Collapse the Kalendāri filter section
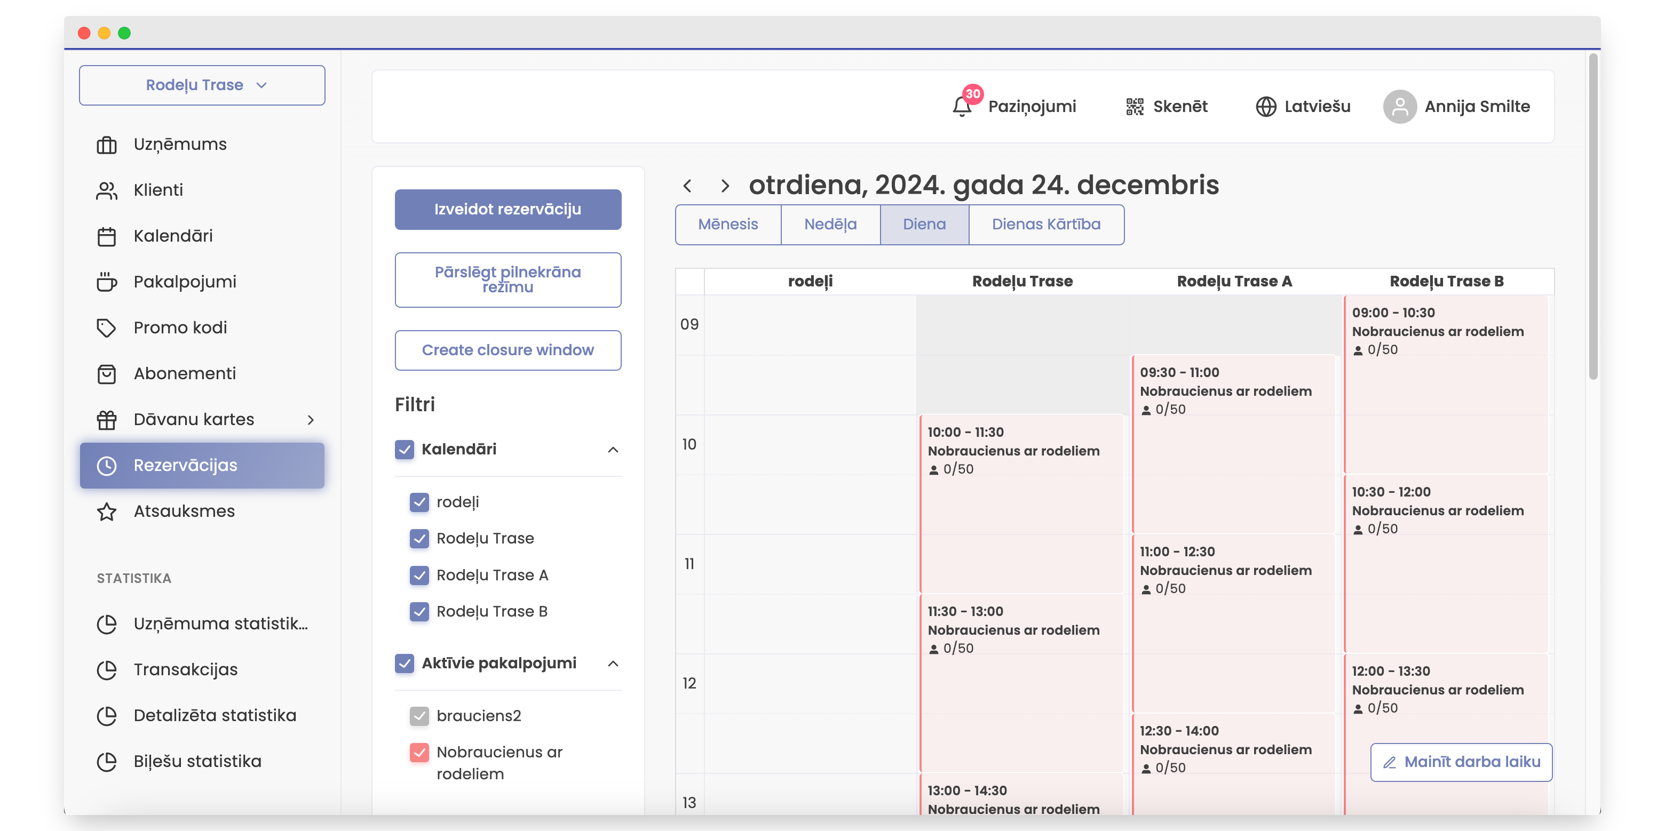 click(613, 450)
